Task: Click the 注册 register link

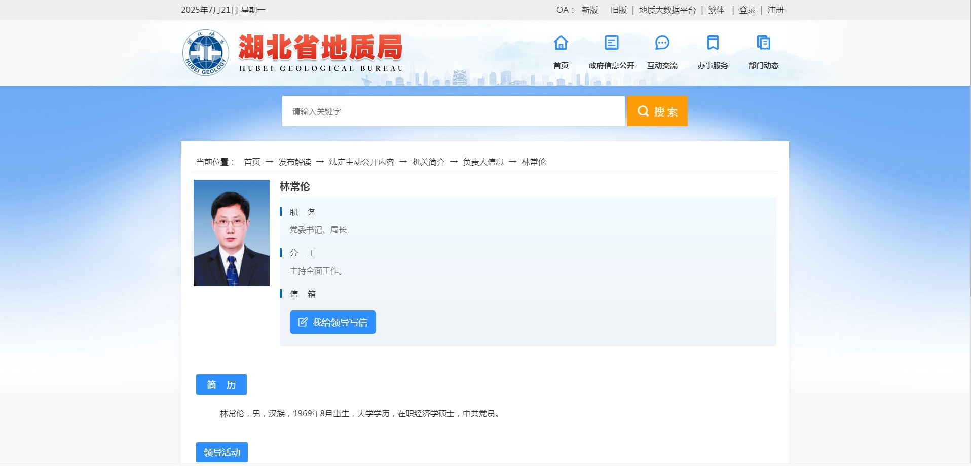Action: [x=775, y=10]
